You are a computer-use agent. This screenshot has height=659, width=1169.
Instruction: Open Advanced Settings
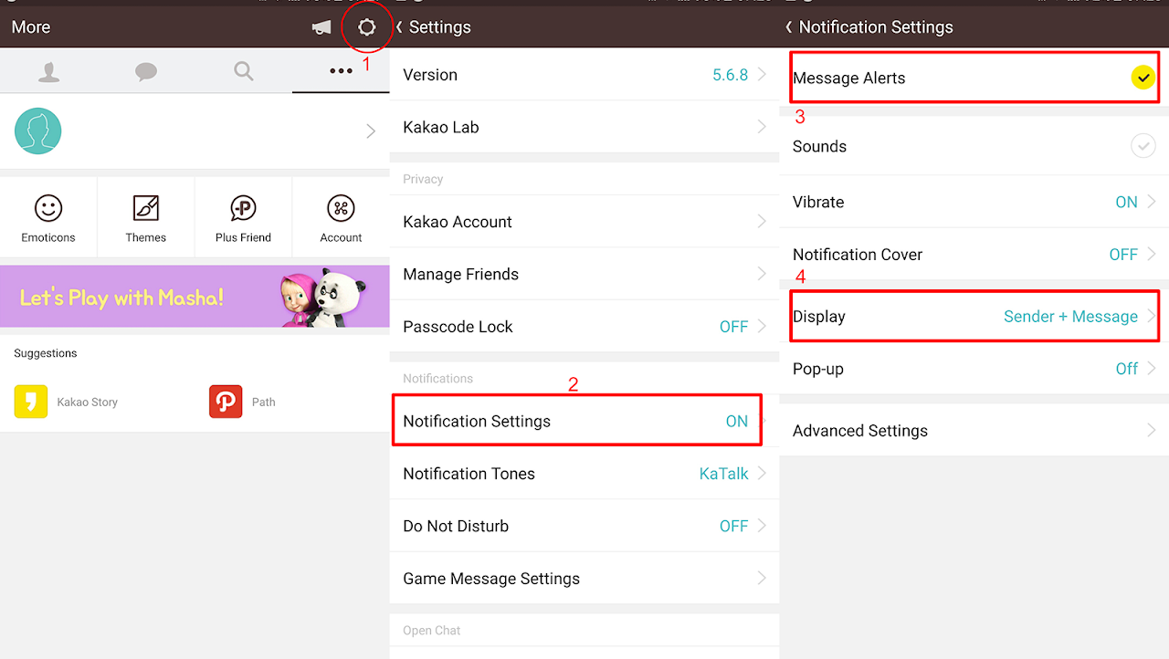click(974, 431)
